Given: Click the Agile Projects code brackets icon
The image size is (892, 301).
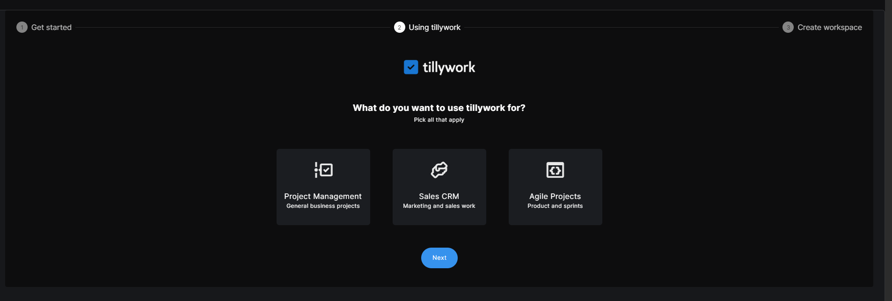Looking at the screenshot, I should click(555, 170).
